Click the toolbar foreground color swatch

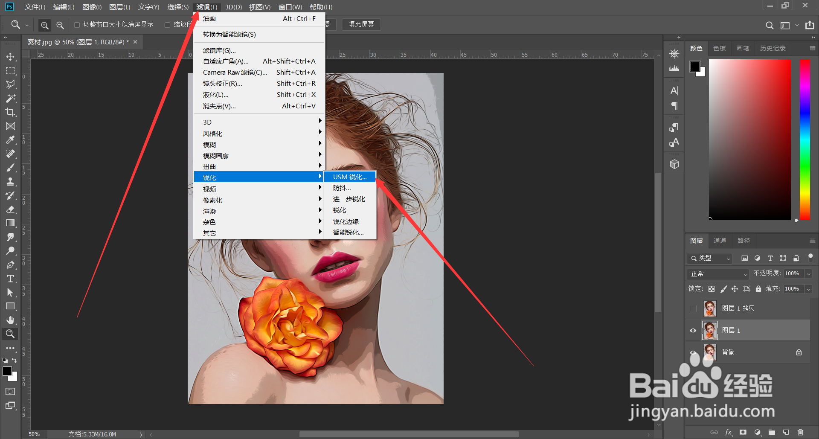7,371
